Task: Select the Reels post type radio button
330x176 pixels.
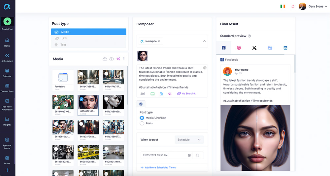Action: pyautogui.click(x=142, y=123)
